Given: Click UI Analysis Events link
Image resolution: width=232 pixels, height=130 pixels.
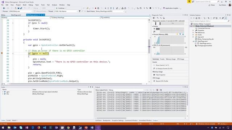Looking at the screenshot, I should click(164, 69).
